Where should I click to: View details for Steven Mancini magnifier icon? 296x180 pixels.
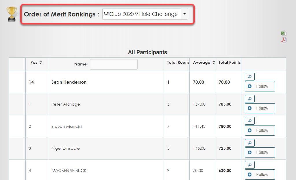[x=249, y=121]
